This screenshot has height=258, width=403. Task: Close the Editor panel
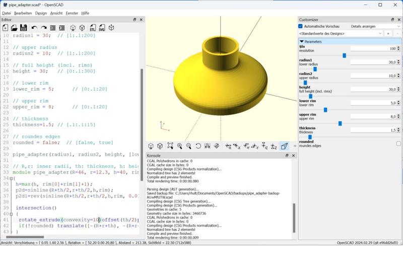[x=141, y=20]
